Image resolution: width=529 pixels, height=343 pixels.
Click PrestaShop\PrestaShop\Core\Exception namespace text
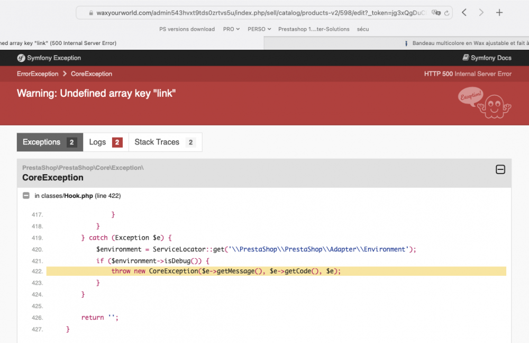(83, 168)
